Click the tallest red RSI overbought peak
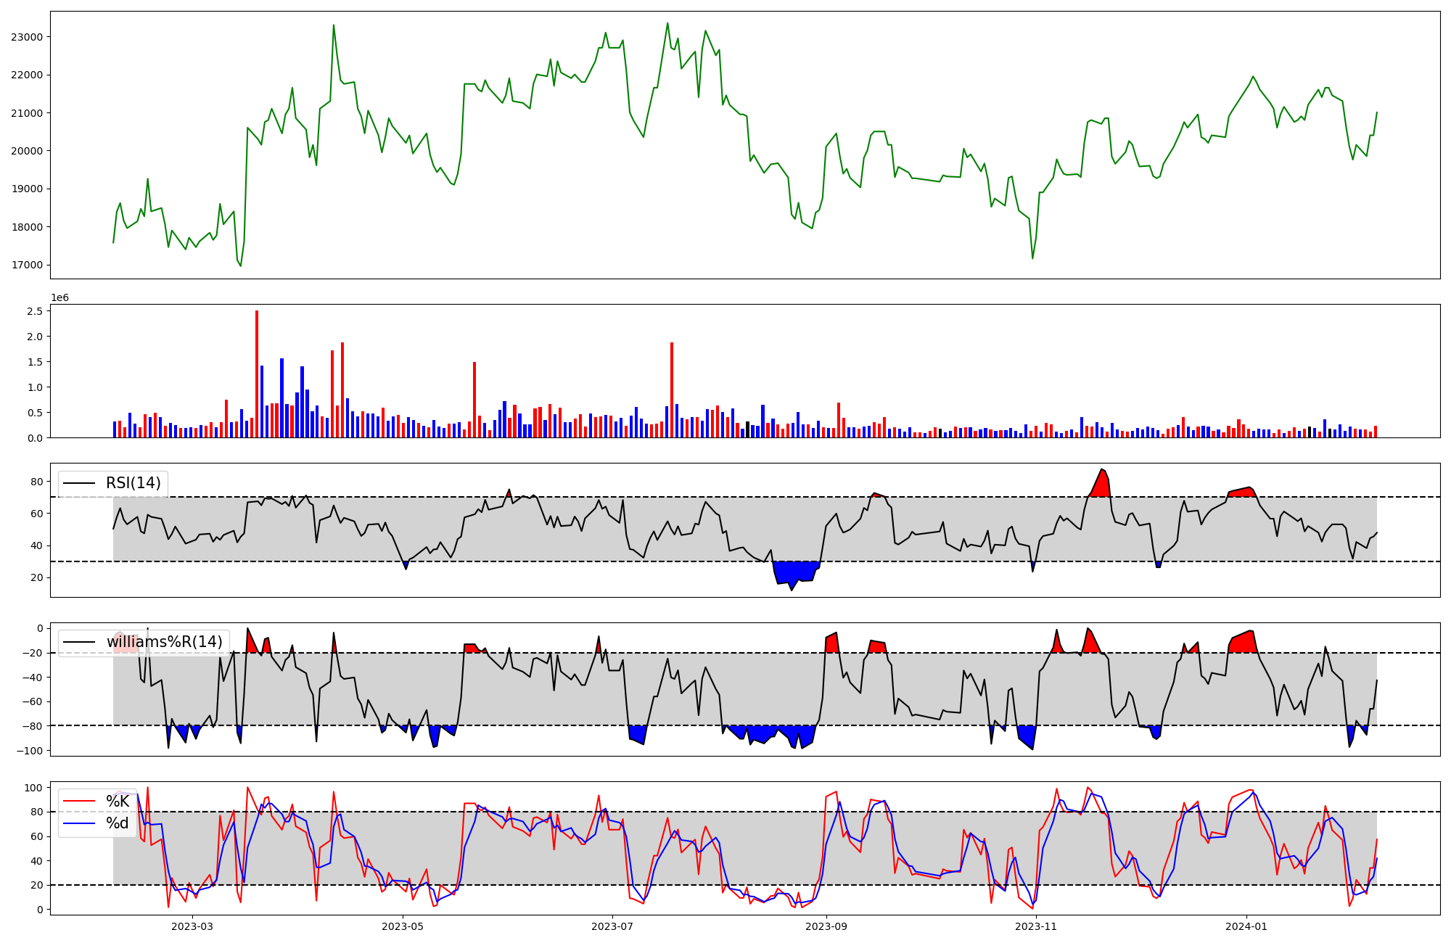The image size is (1451, 943). tap(1102, 485)
